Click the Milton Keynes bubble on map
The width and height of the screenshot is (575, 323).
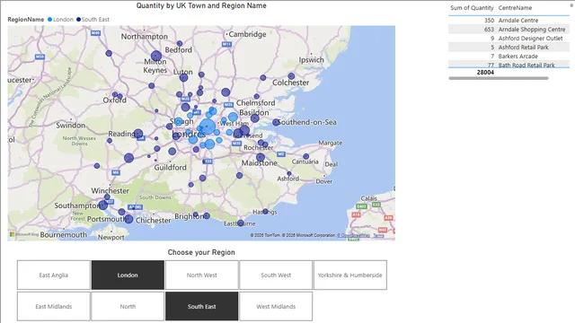(x=156, y=56)
